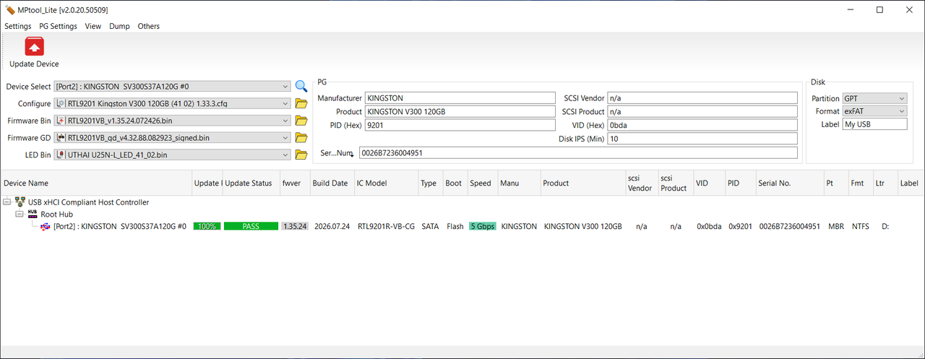Screen dimensions: 925x359
Task: Click the Update Device upload icon
Action: [34, 47]
